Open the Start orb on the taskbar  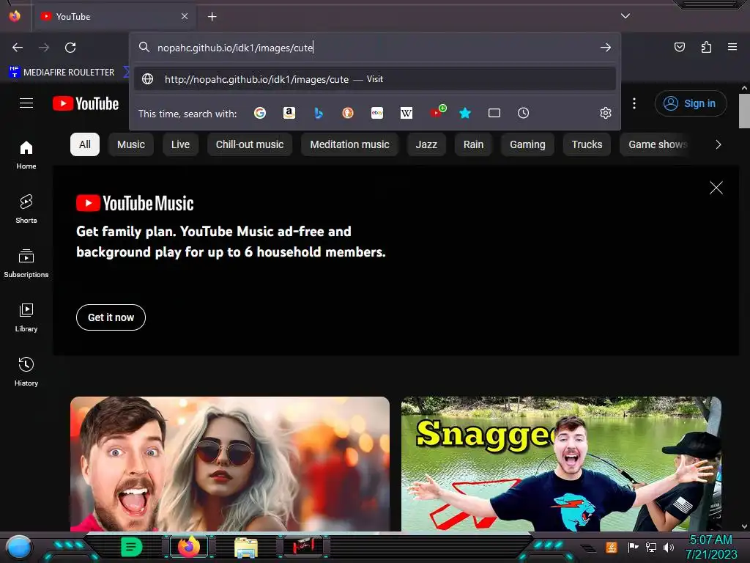19,548
